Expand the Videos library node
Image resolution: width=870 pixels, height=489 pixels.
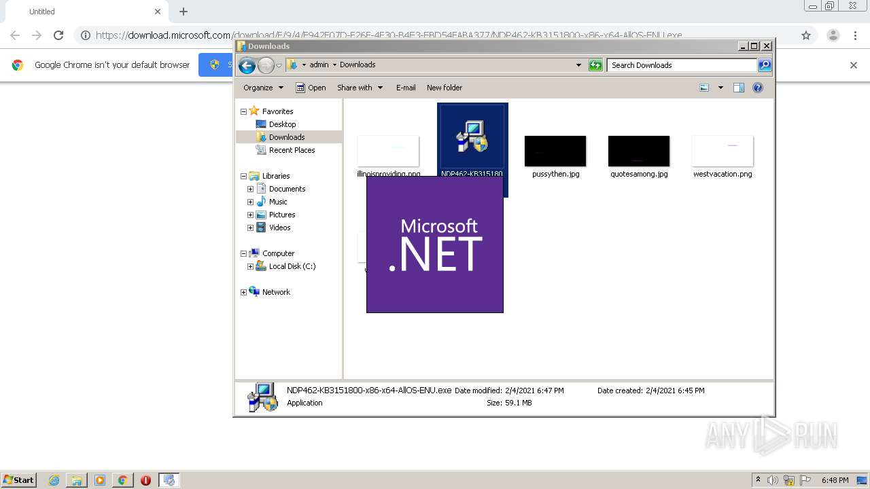coord(250,228)
